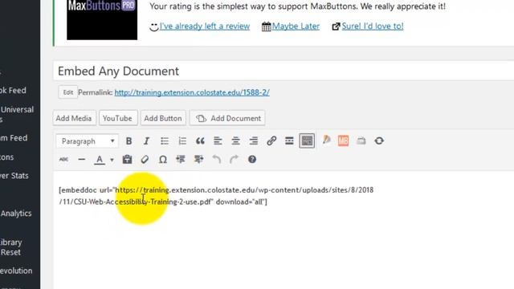Increase indent
This screenshot has width=514, height=289.
[198, 160]
